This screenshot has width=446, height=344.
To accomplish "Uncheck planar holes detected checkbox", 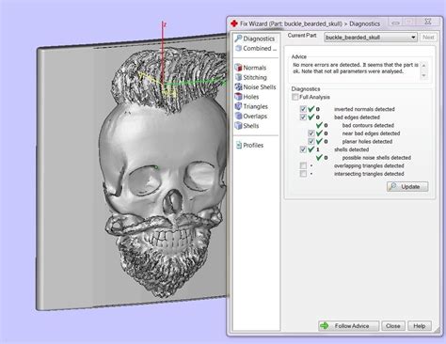I will pos(311,142).
